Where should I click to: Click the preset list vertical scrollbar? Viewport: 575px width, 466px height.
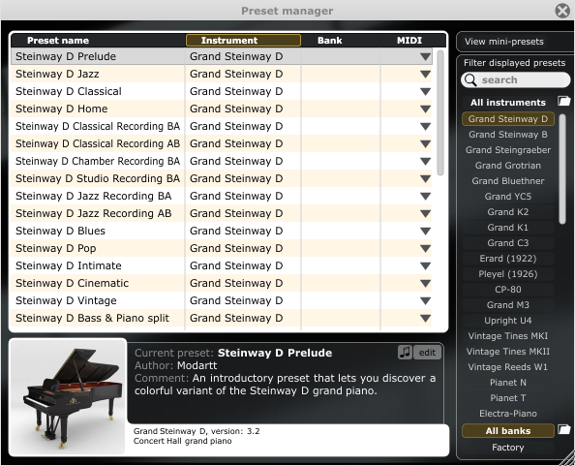(x=440, y=113)
